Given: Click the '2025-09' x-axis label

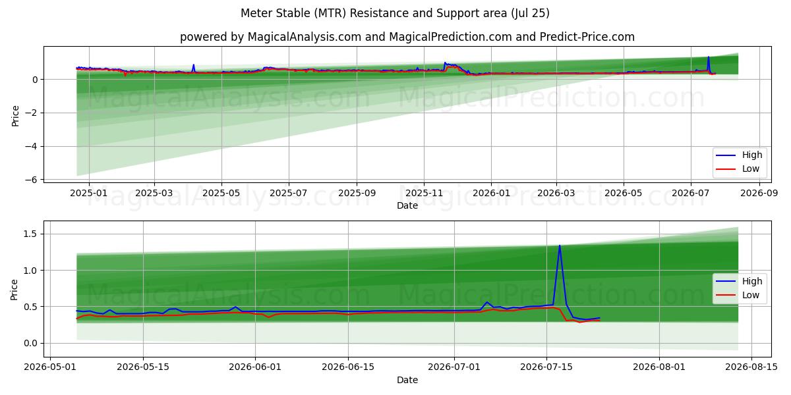Looking at the screenshot, I should click(x=357, y=193).
